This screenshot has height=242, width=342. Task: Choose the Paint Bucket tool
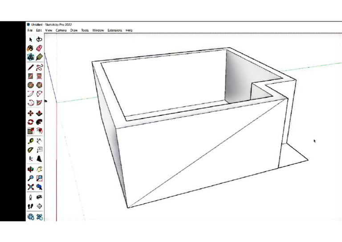(x=31, y=48)
